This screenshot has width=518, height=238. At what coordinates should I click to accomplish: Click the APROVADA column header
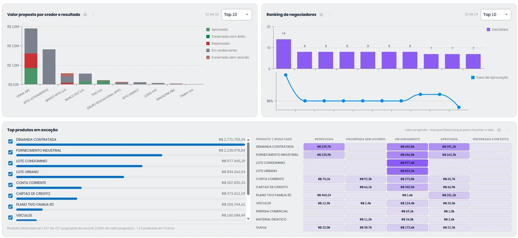(449, 139)
